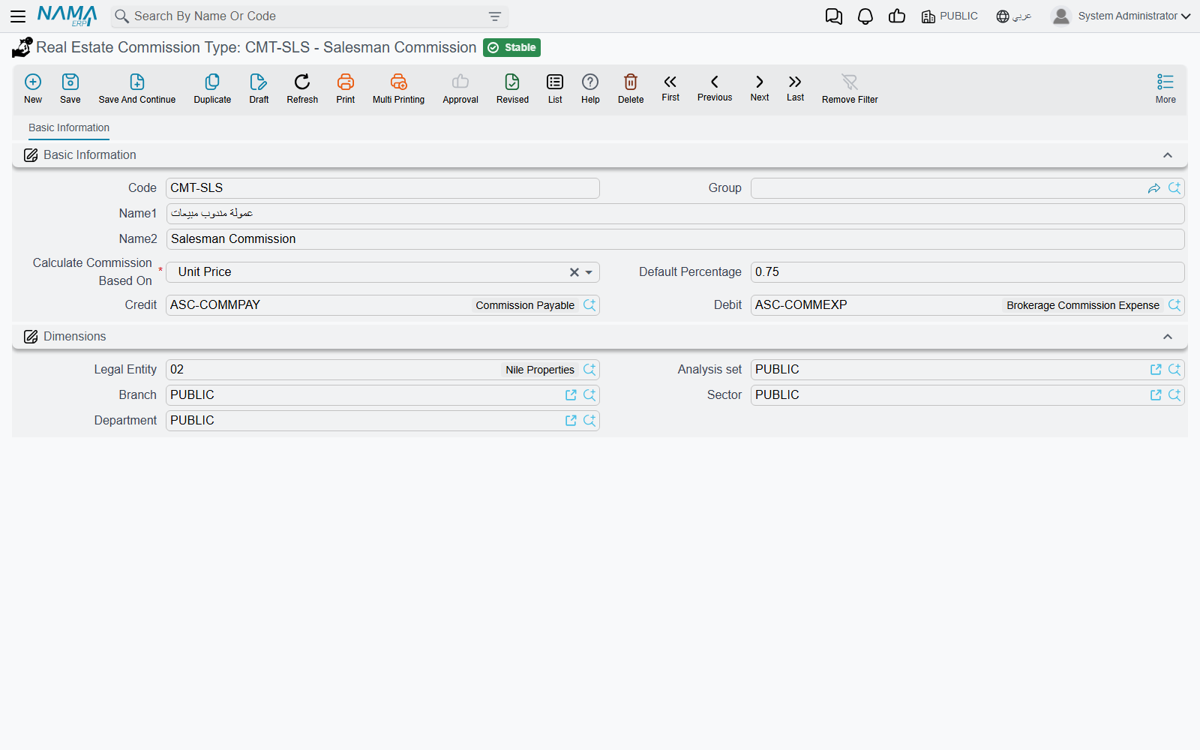Go to Next record
The height and width of the screenshot is (750, 1200).
tap(760, 88)
